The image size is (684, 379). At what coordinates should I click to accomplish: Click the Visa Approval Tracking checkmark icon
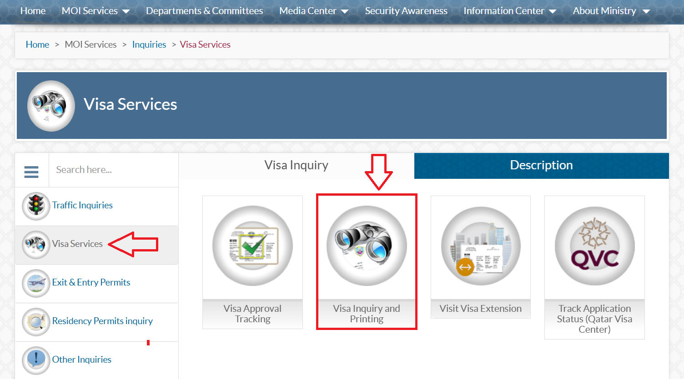tap(252, 246)
